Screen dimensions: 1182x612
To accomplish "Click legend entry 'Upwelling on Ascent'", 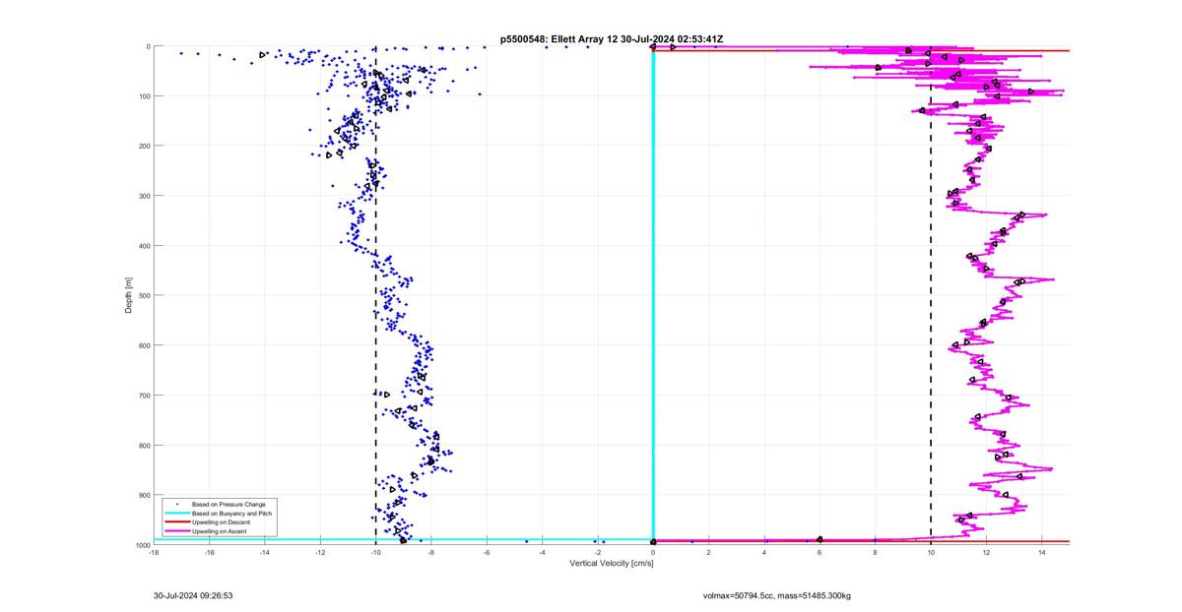I will 220,531.
